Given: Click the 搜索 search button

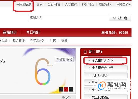Looking at the screenshot, I should click(120, 18).
